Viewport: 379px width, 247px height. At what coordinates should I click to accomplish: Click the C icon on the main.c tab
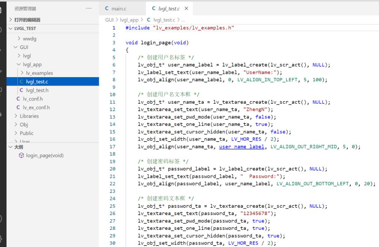pos(107,8)
